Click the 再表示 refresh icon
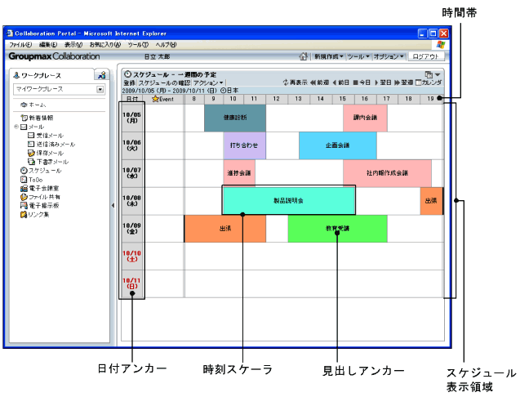The height and width of the screenshot is (397, 520). (286, 83)
